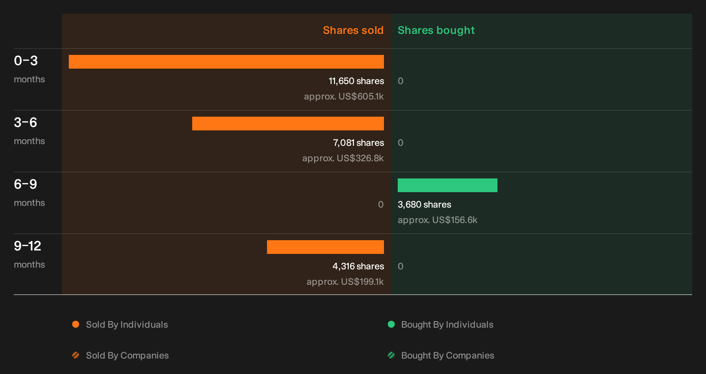Image resolution: width=706 pixels, height=374 pixels.
Task: Click the zero bought value for 0-3 months
Action: pos(401,81)
